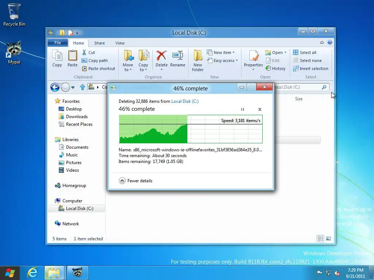Show file History
Image resolution: width=374 pixels, height=280 pixels.
tap(275, 69)
